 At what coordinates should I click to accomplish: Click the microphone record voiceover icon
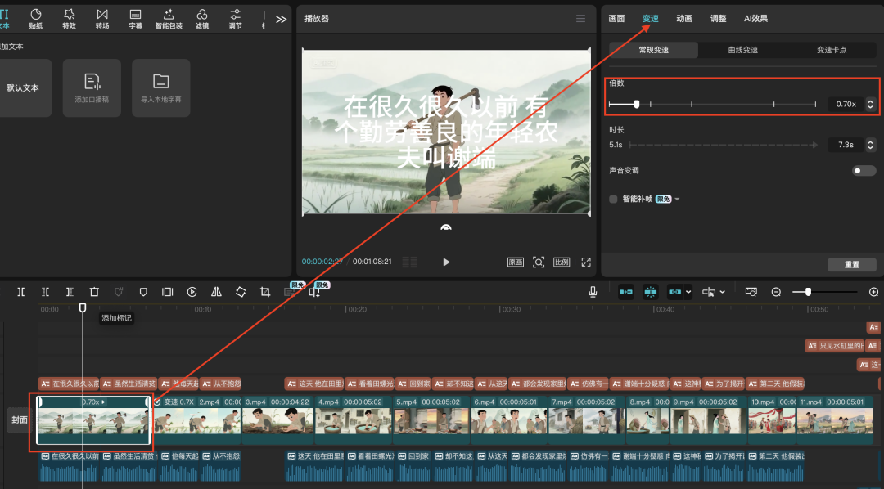pos(593,292)
